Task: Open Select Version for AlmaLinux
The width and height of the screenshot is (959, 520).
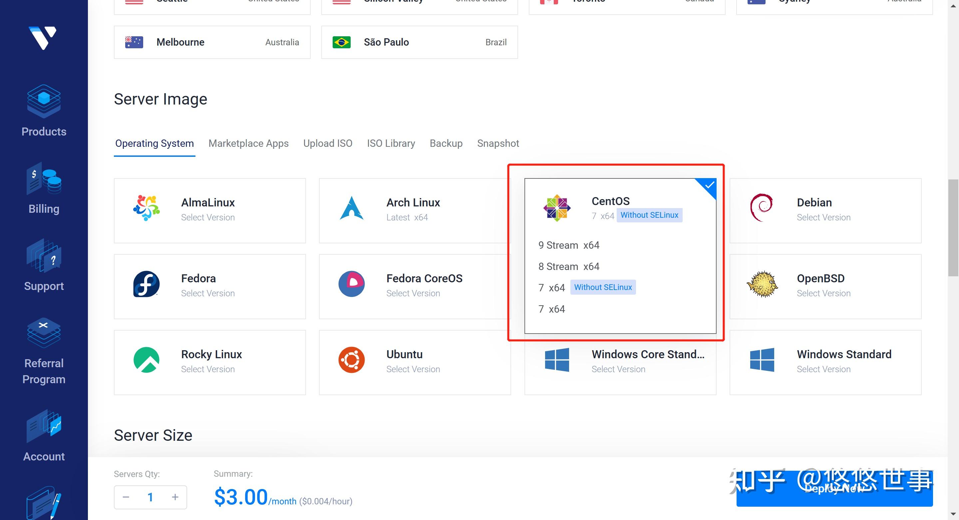Action: click(x=208, y=217)
